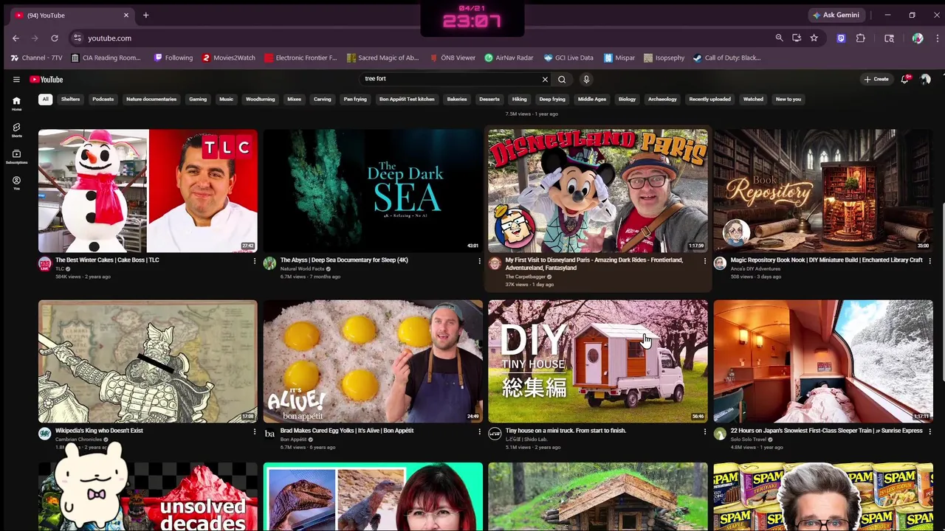The image size is (945, 531).
Task: Click Ask Gemini in Chrome
Action: pyautogui.click(x=836, y=15)
